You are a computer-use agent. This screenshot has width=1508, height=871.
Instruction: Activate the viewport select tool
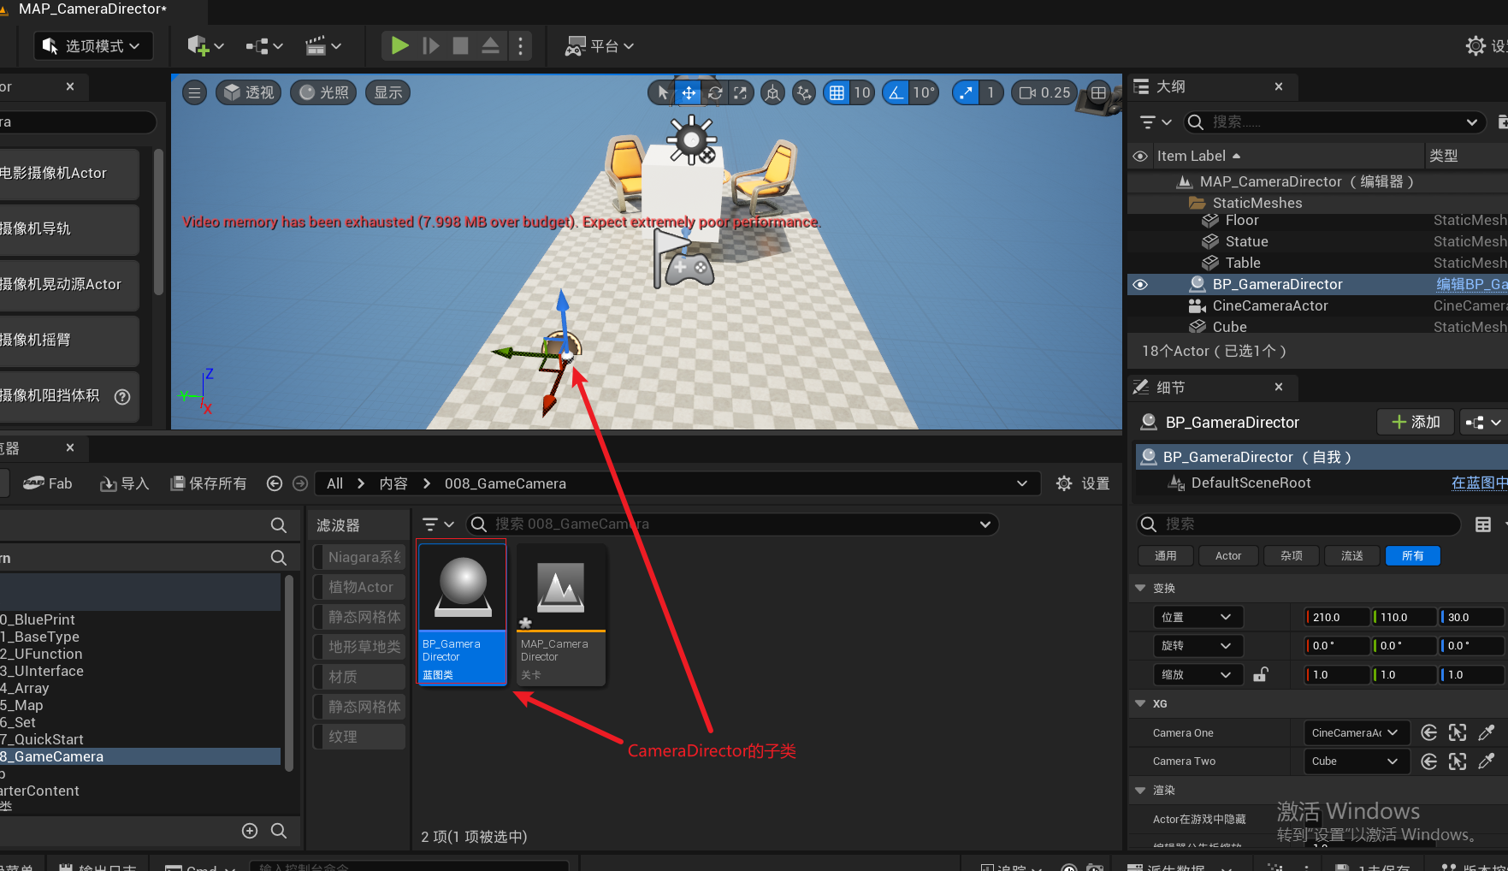pyautogui.click(x=662, y=92)
